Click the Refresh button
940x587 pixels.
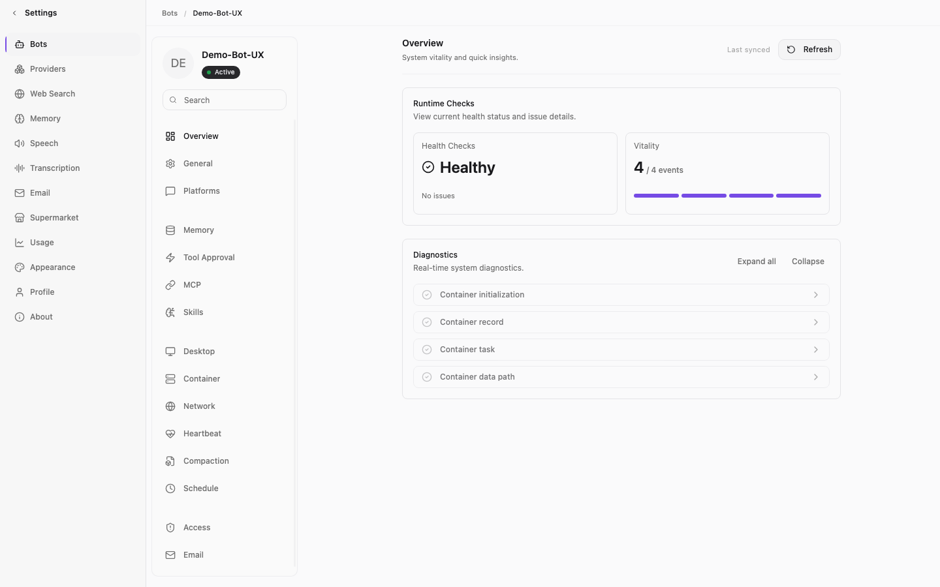pos(809,50)
